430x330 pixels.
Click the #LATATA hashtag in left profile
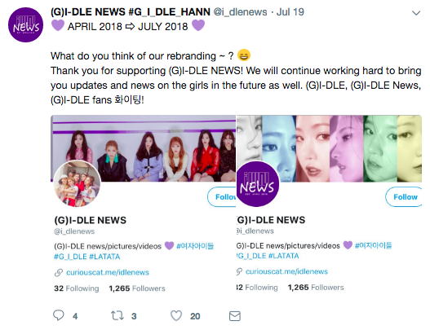pyautogui.click(x=104, y=257)
